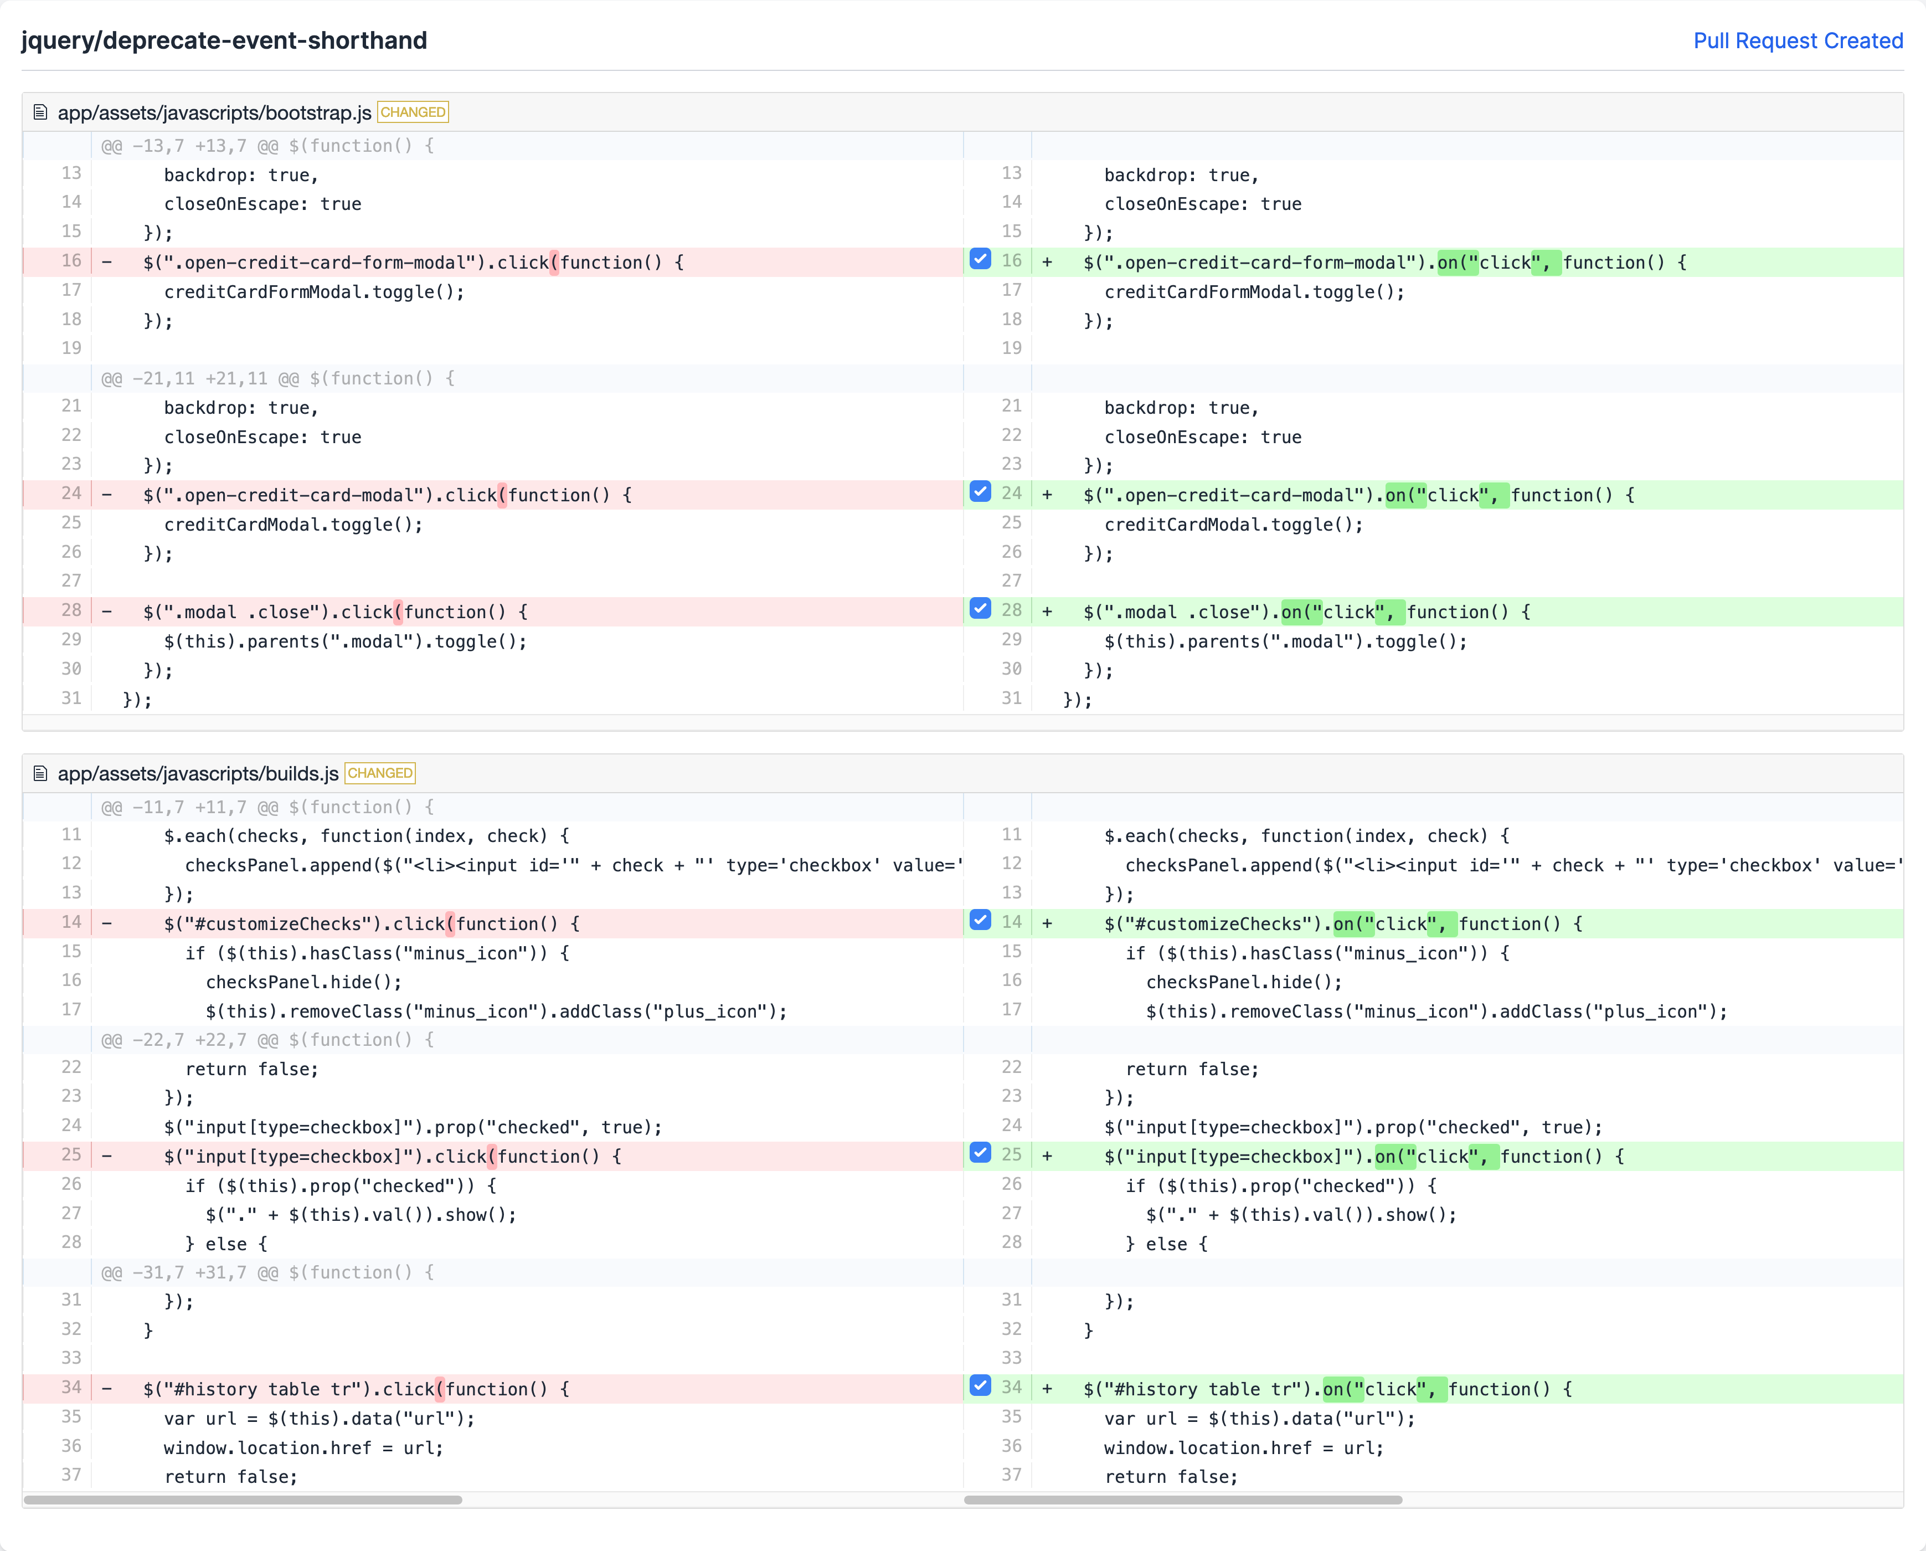Click plus marker on bootstrap.js line 16
Screen dimensions: 1926x1551
point(1047,263)
